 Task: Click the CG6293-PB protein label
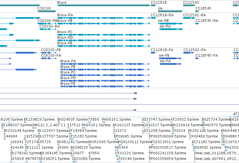coord(51,50)
